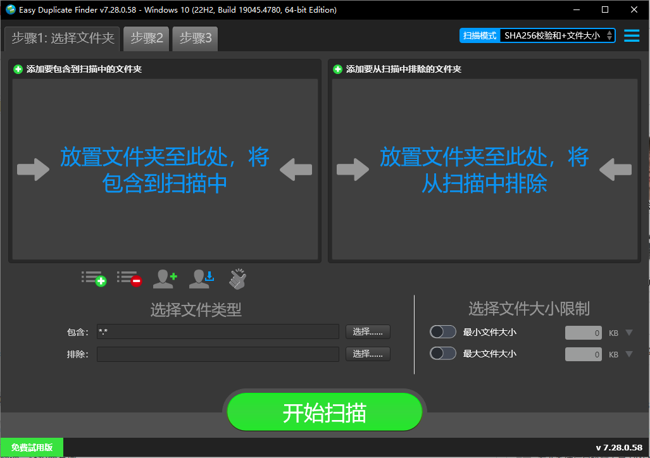Select the load saved profile icon
Image resolution: width=650 pixels, height=458 pixels.
pos(201,278)
